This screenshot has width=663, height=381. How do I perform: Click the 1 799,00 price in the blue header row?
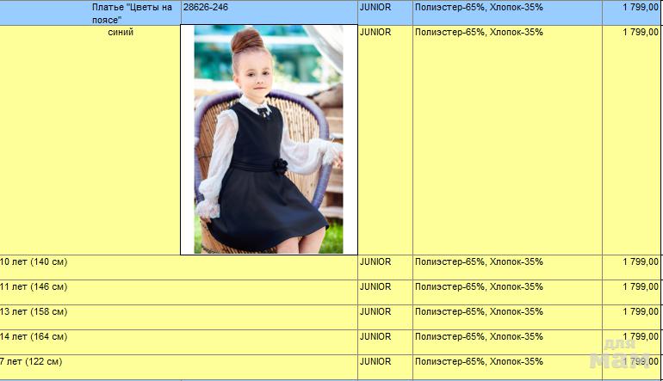(640, 7)
